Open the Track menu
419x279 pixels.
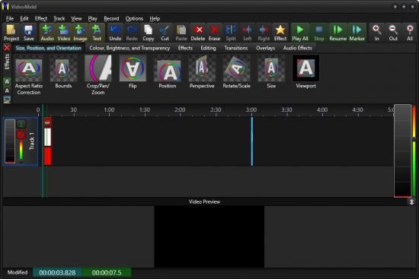pos(59,18)
